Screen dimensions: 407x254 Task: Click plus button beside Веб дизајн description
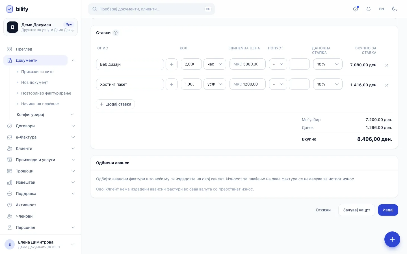[x=172, y=64]
